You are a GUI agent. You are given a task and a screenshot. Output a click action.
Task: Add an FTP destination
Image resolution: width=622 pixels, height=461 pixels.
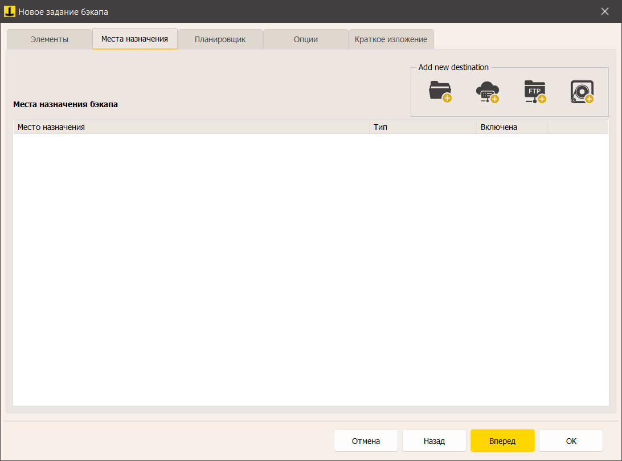coord(535,92)
